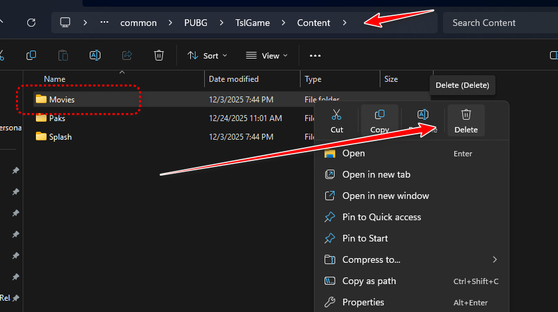Sort by the Name column header

point(55,79)
